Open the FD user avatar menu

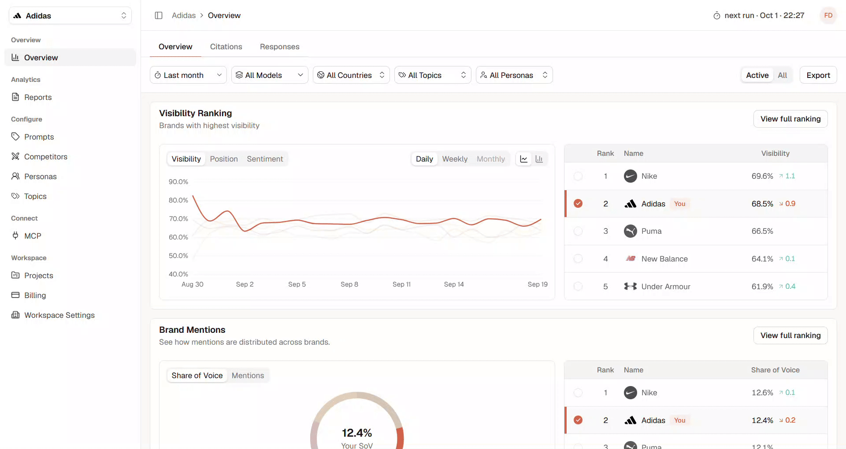click(x=828, y=15)
